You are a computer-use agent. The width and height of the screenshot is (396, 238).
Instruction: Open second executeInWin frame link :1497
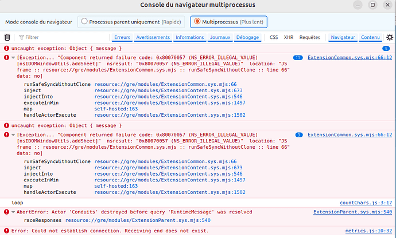pos(170,180)
